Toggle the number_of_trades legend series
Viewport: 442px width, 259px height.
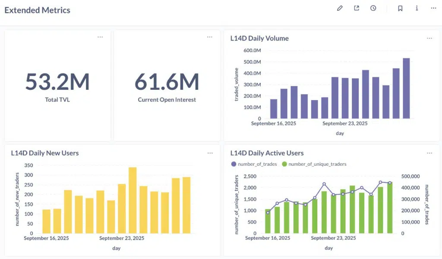point(257,164)
